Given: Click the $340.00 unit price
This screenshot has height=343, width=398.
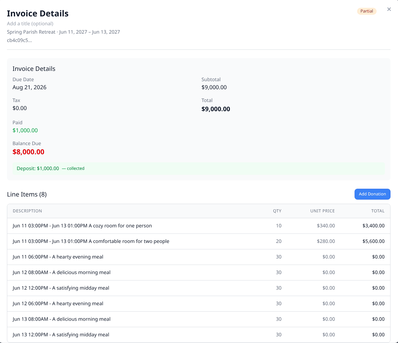Looking at the screenshot, I should point(326,226).
